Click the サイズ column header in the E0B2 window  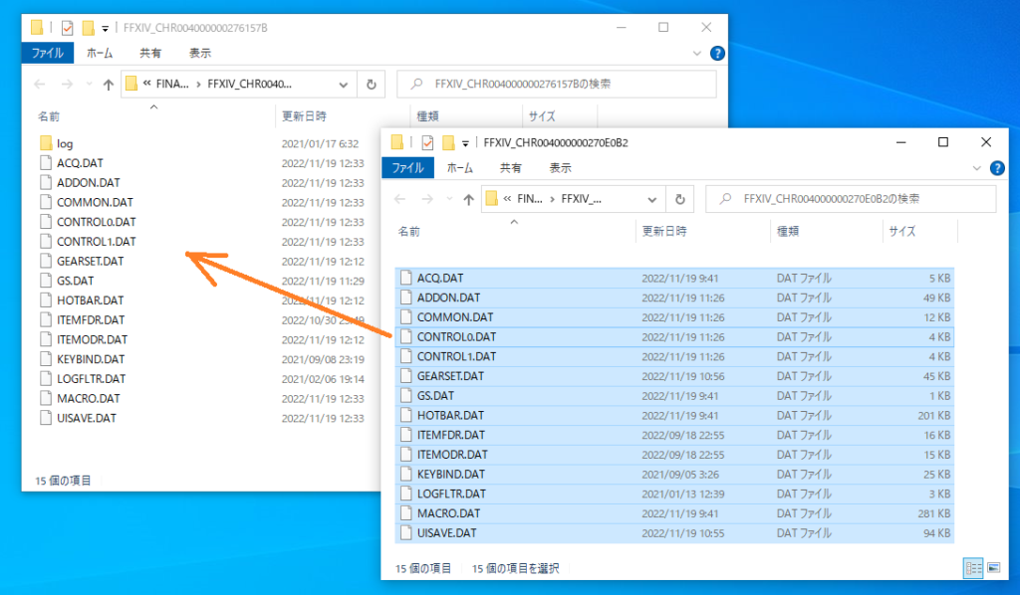click(903, 232)
